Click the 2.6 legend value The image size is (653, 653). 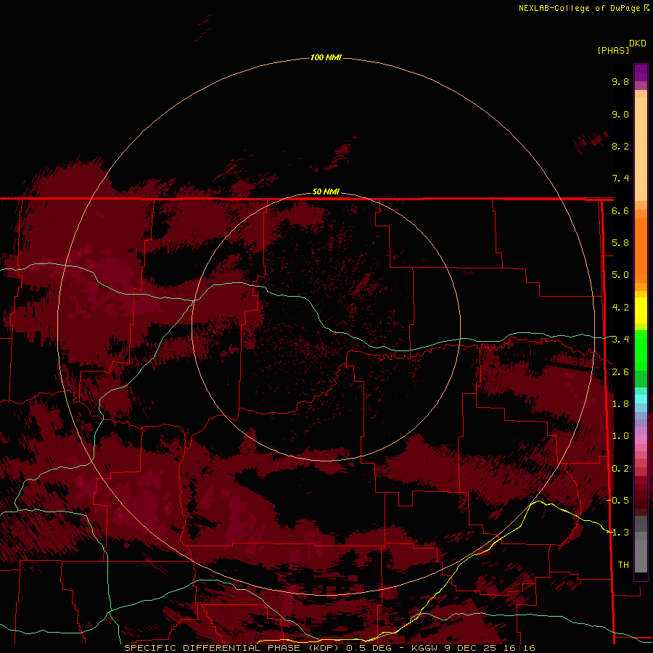coord(620,372)
